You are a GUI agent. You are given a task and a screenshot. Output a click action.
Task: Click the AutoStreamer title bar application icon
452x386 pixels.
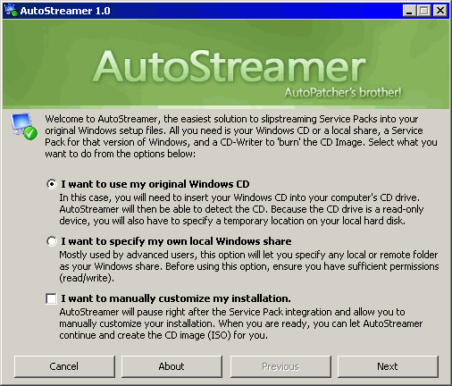[x=11, y=11]
